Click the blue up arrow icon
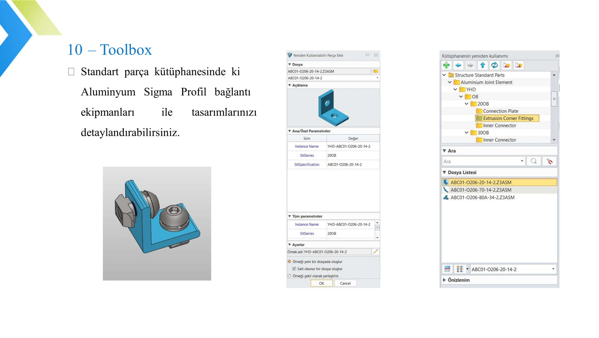Viewport: 599px width, 338px height. coord(482,65)
